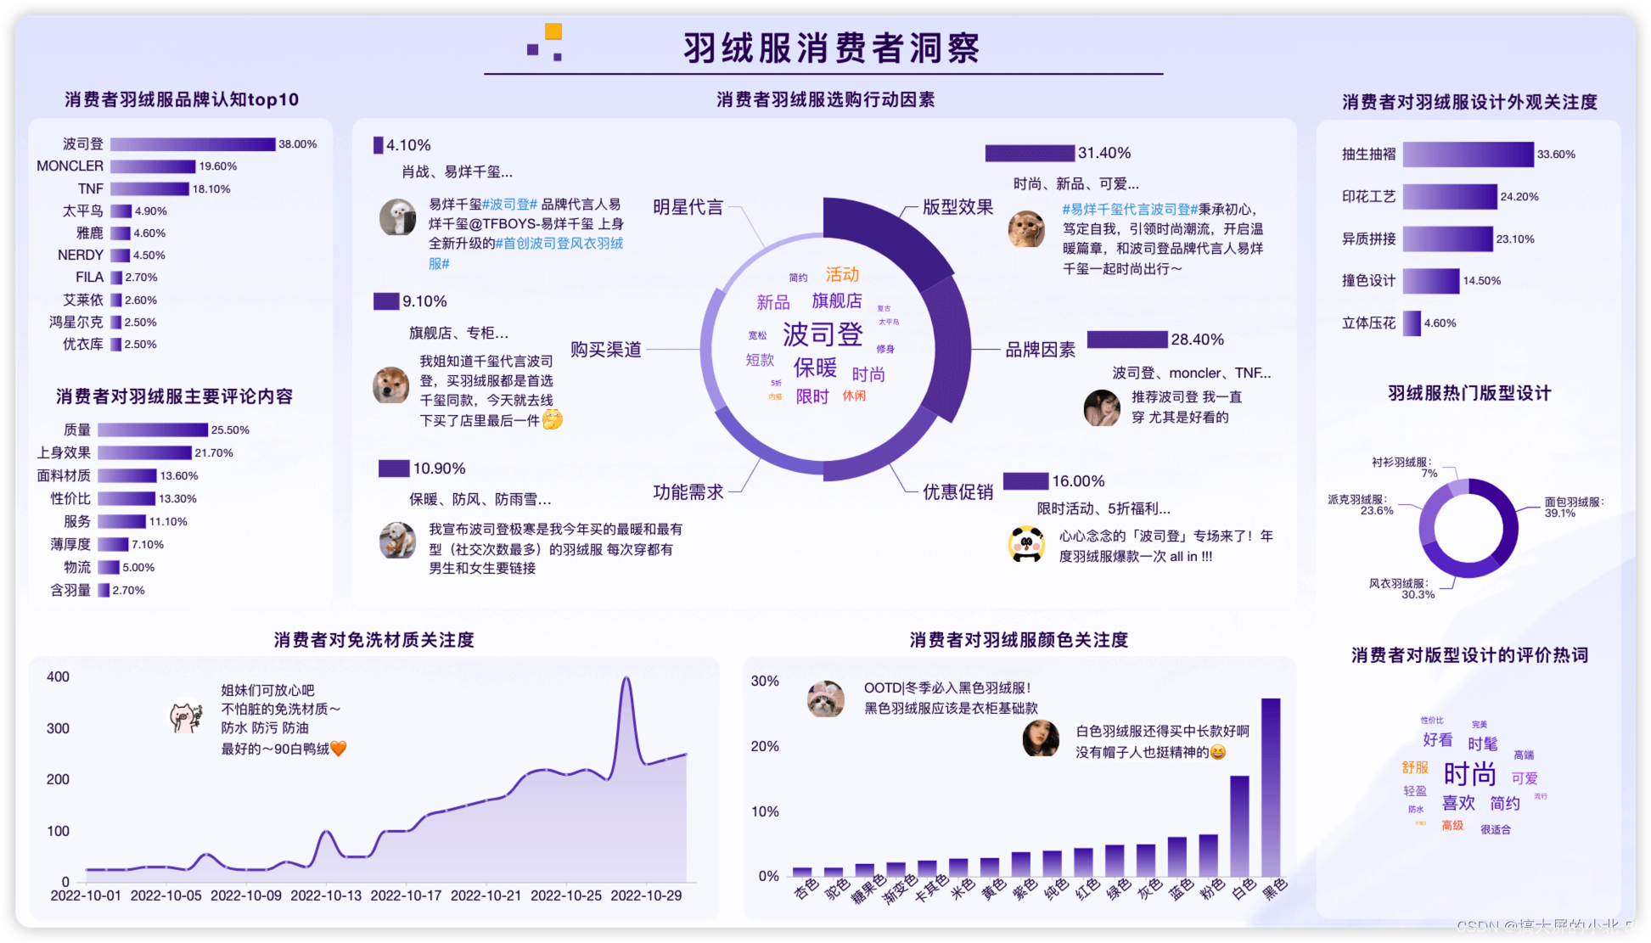The height and width of the screenshot is (943, 1651).
Task: Click the 优惠促销 label
Action: (957, 492)
